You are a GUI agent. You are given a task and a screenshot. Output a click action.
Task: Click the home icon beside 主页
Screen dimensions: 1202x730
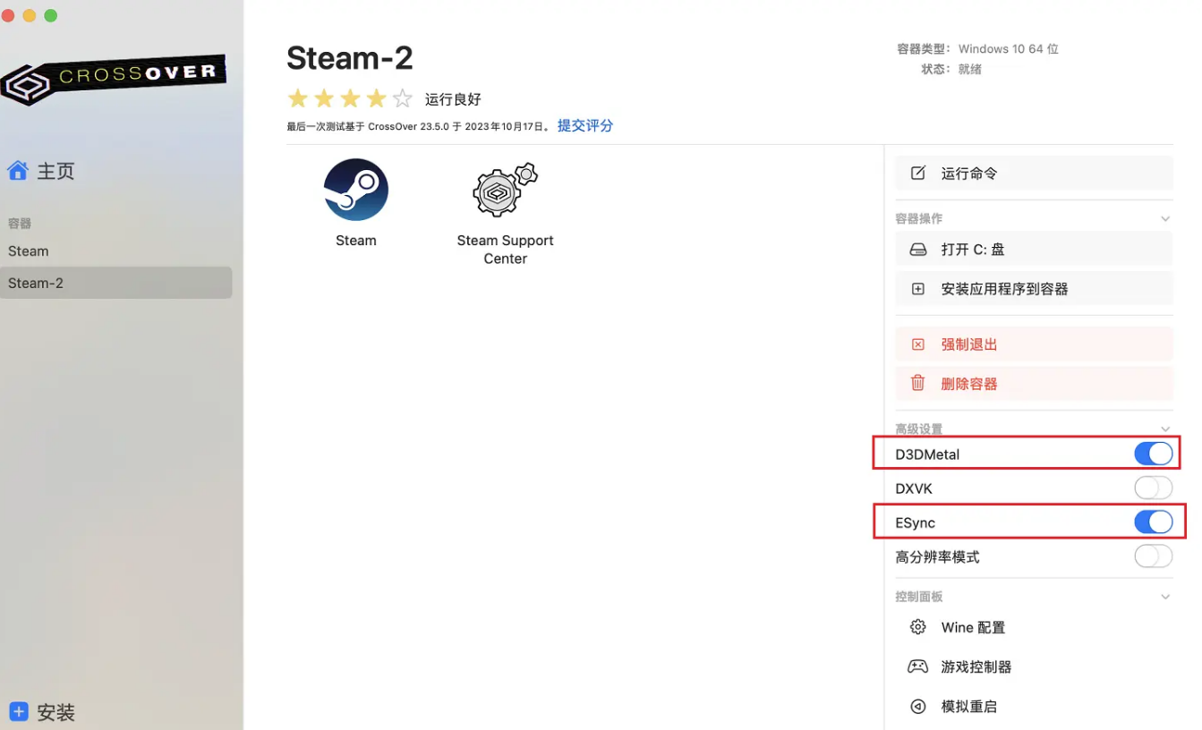18,170
